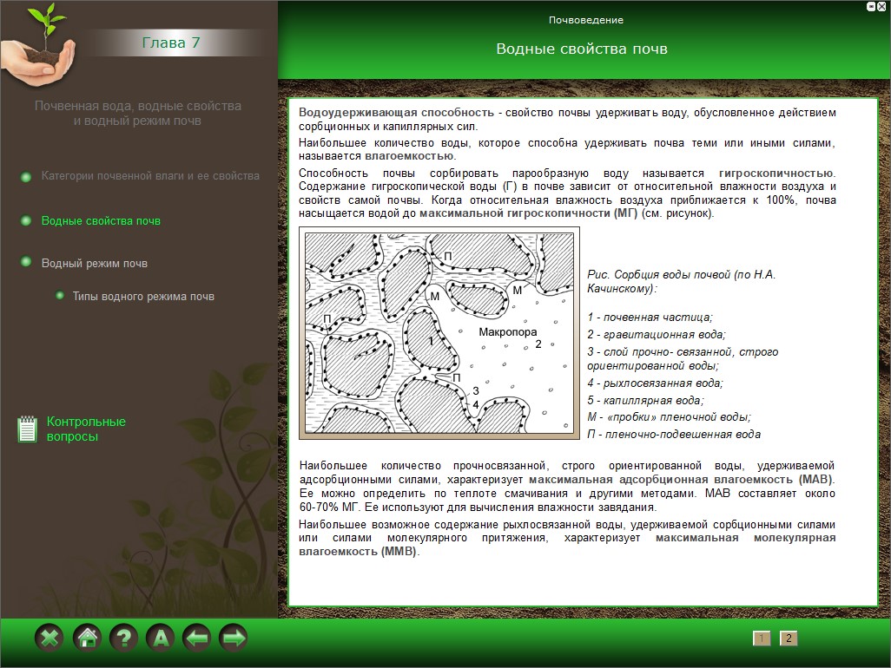The width and height of the screenshot is (891, 668).
Task: Click the notepad icon beside Контрольные вопросы
Action: pyautogui.click(x=27, y=429)
